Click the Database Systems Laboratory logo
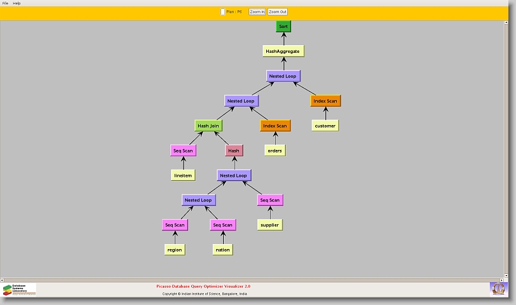The image size is (516, 305). (x=19, y=290)
